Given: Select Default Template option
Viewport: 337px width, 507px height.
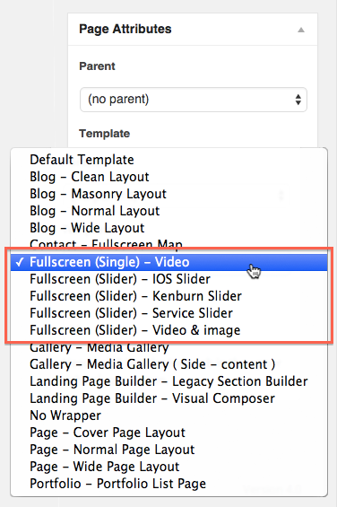Looking at the screenshot, I should tap(169, 160).
